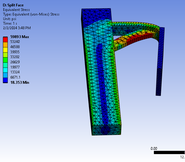Click the 'Type: Equivalent (von-Mises) Stress' line
This screenshot has height=162, width=185.
[31, 14]
